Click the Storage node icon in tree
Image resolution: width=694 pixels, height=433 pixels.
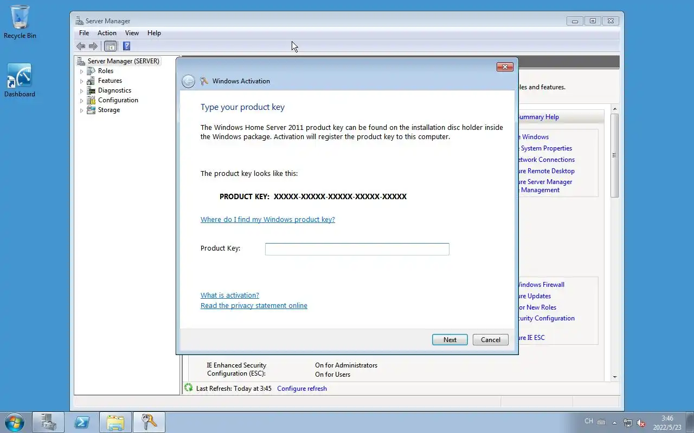91,110
